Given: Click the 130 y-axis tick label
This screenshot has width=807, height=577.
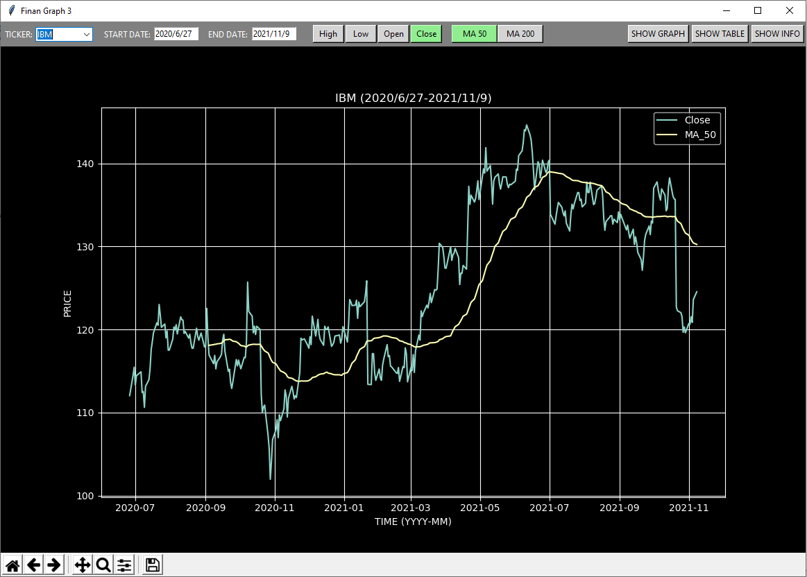Looking at the screenshot, I should [85, 247].
